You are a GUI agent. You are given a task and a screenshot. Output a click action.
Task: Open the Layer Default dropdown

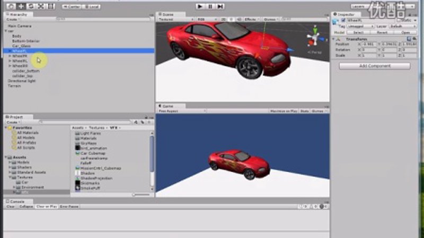pos(403,26)
